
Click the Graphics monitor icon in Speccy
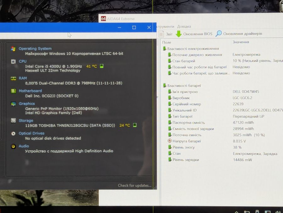coord(13,104)
